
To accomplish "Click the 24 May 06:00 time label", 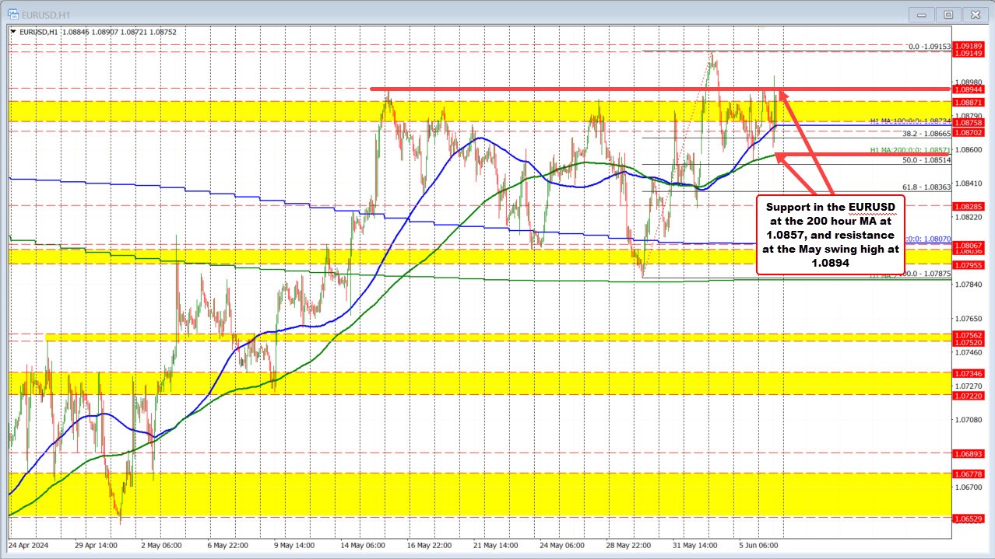I will click(x=564, y=545).
